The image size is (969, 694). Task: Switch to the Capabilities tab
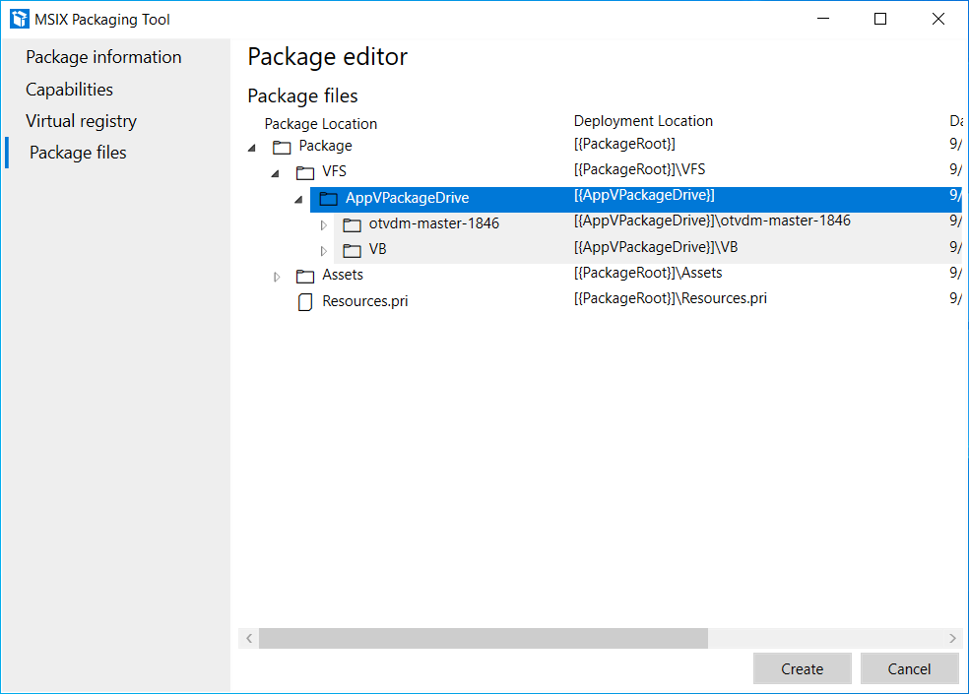click(69, 90)
